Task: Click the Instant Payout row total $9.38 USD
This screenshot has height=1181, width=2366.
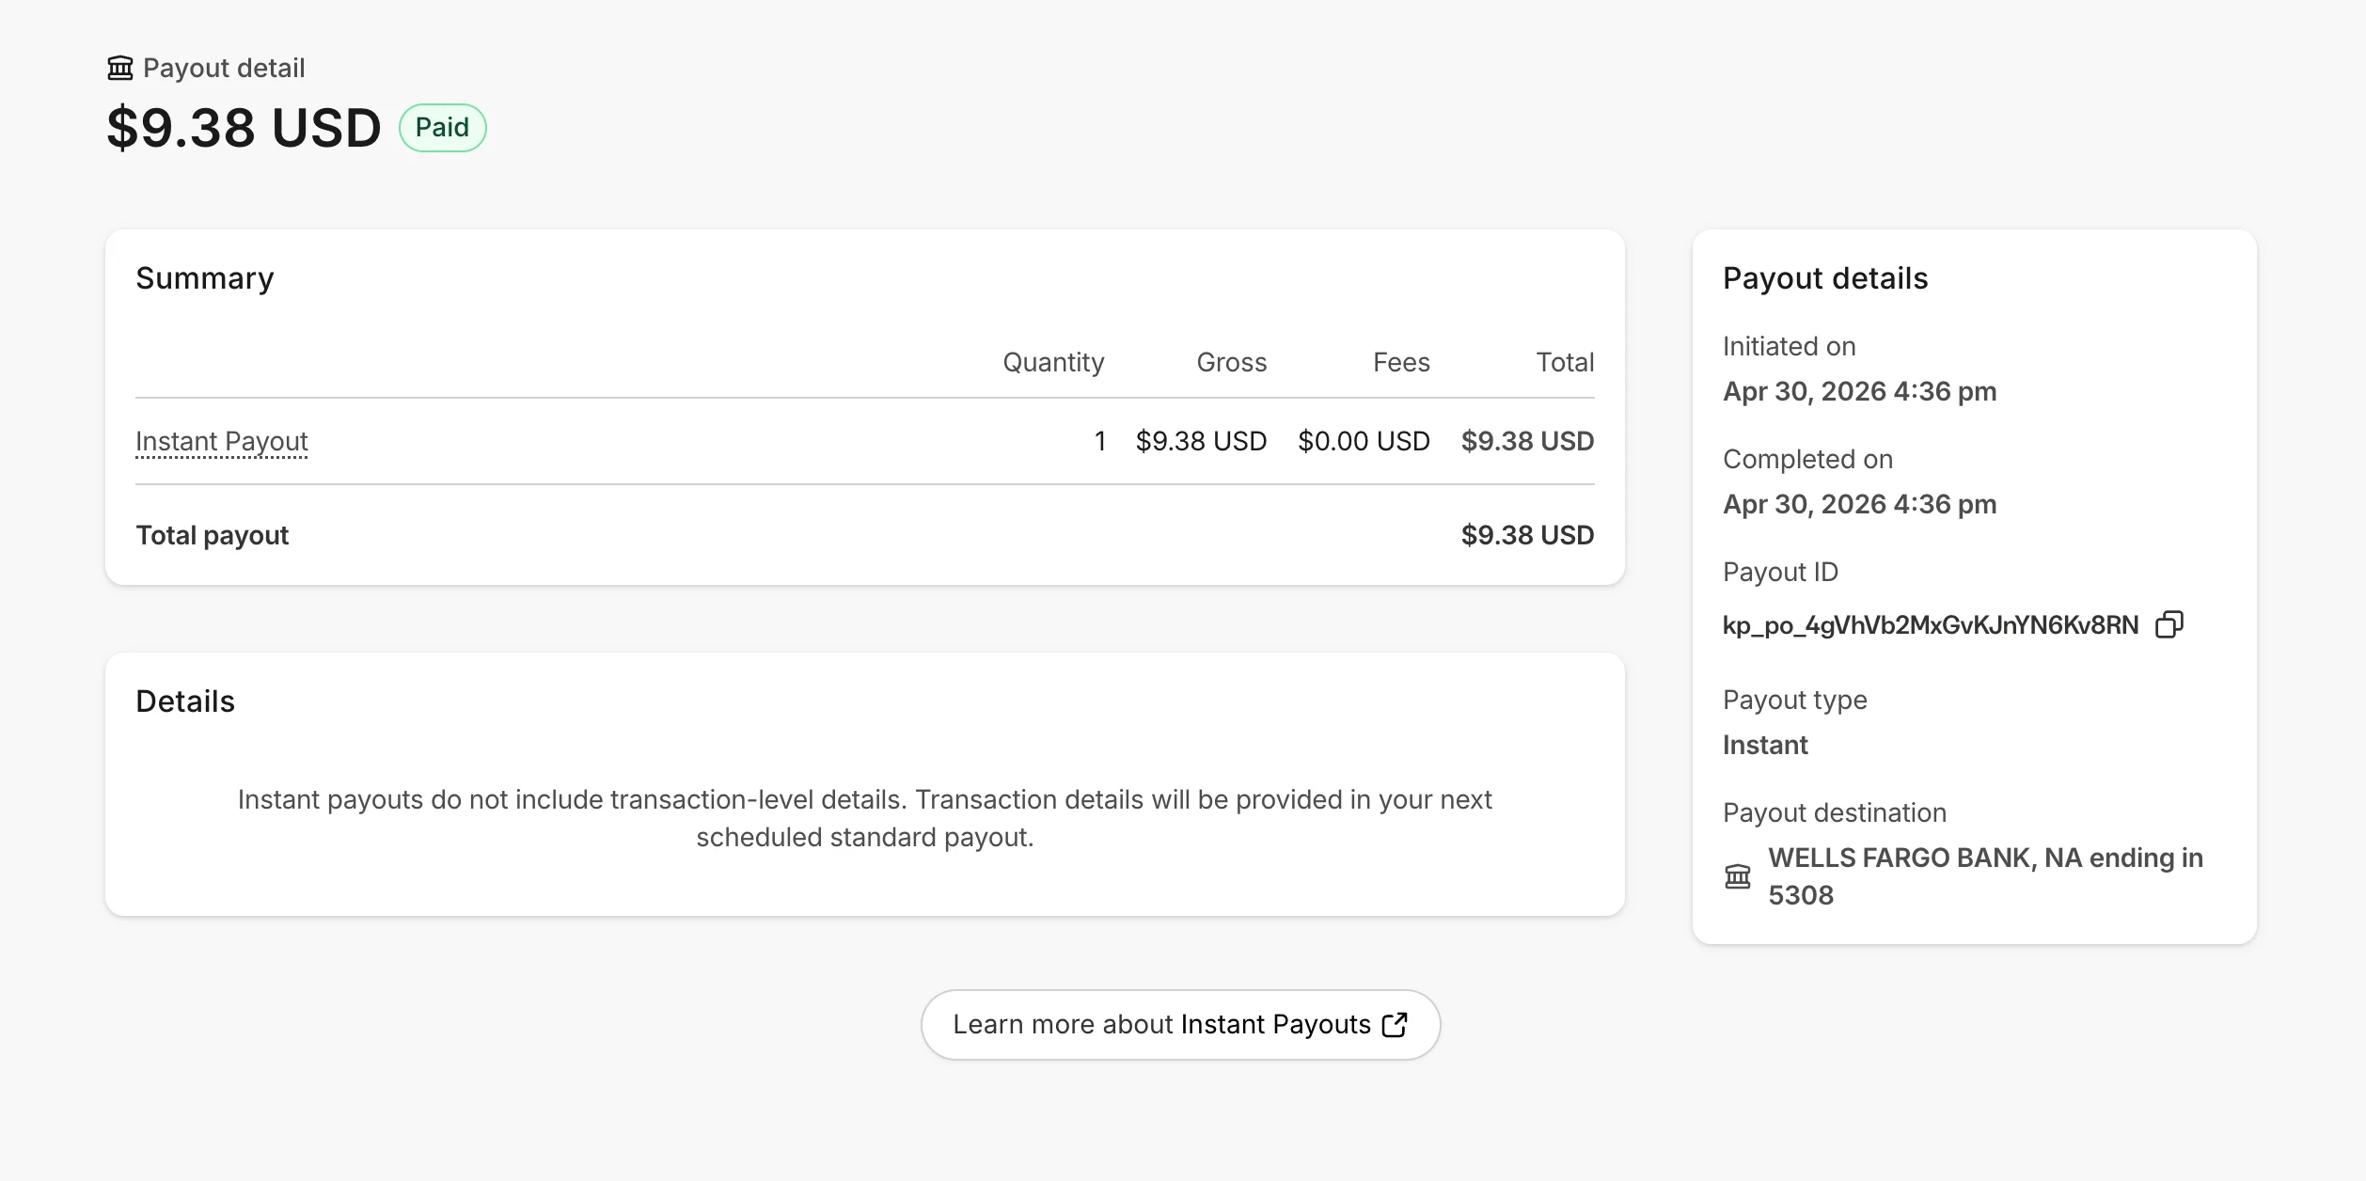Action: (1527, 441)
